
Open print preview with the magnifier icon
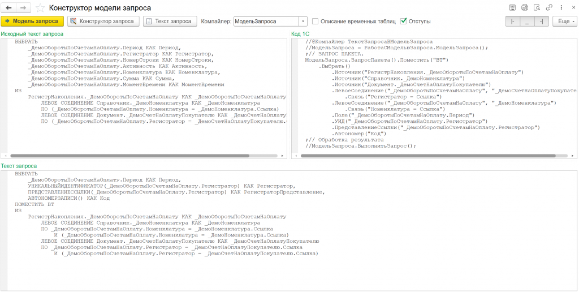pyautogui.click(x=537, y=7)
